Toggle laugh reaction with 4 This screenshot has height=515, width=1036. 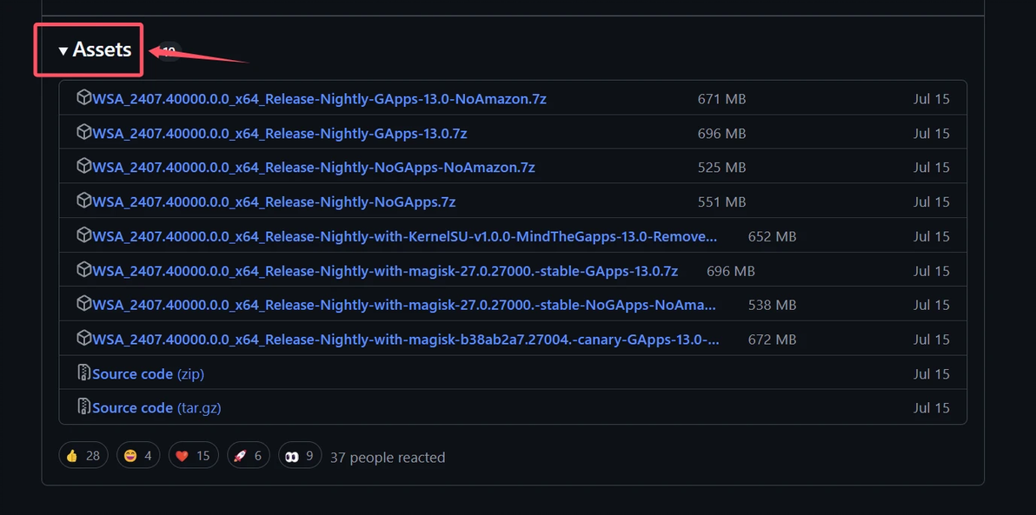[x=138, y=456]
